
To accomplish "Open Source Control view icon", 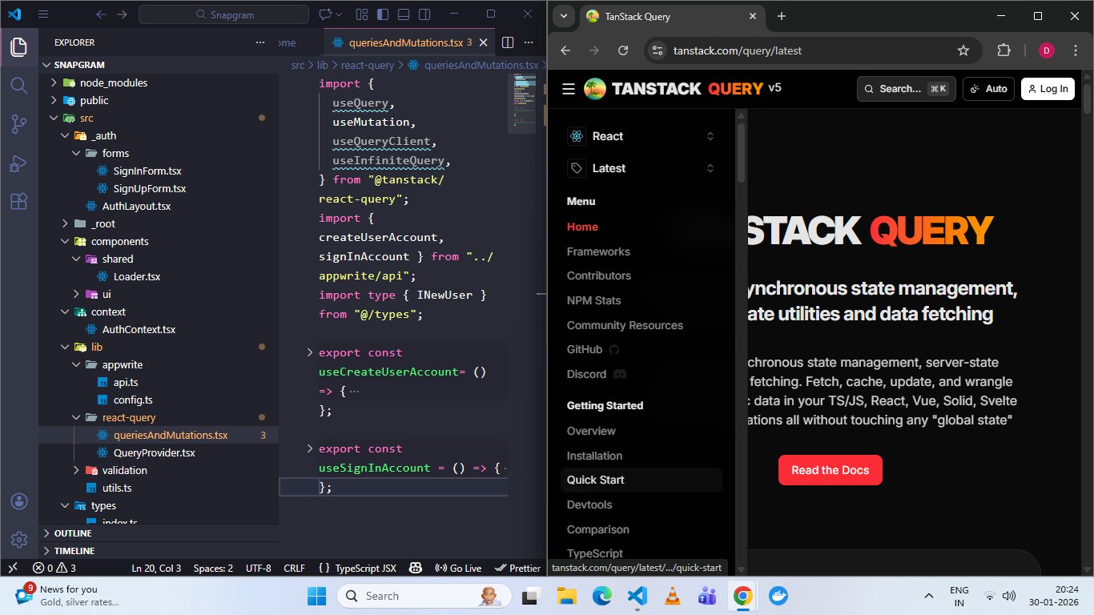I will coord(18,124).
